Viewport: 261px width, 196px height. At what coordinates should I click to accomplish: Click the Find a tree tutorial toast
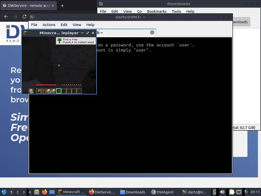click(76, 41)
